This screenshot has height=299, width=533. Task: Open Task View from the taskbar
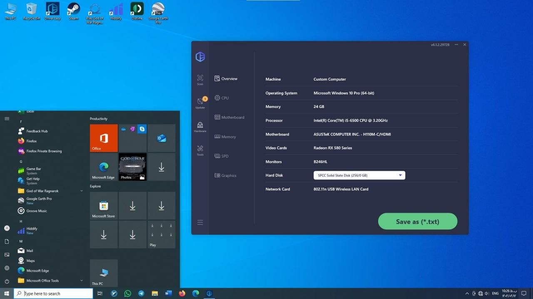100,294
